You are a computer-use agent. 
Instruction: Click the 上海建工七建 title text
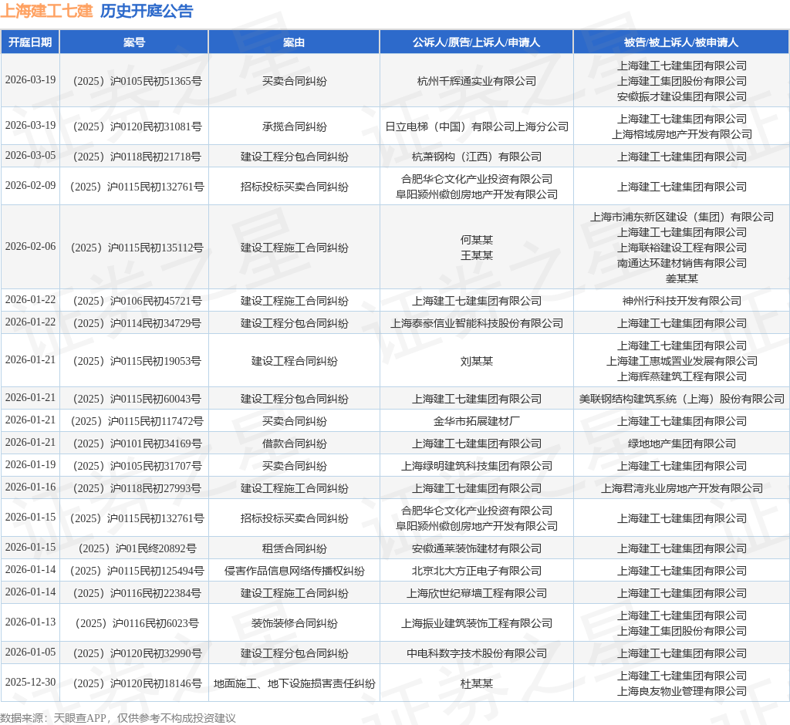[46, 11]
